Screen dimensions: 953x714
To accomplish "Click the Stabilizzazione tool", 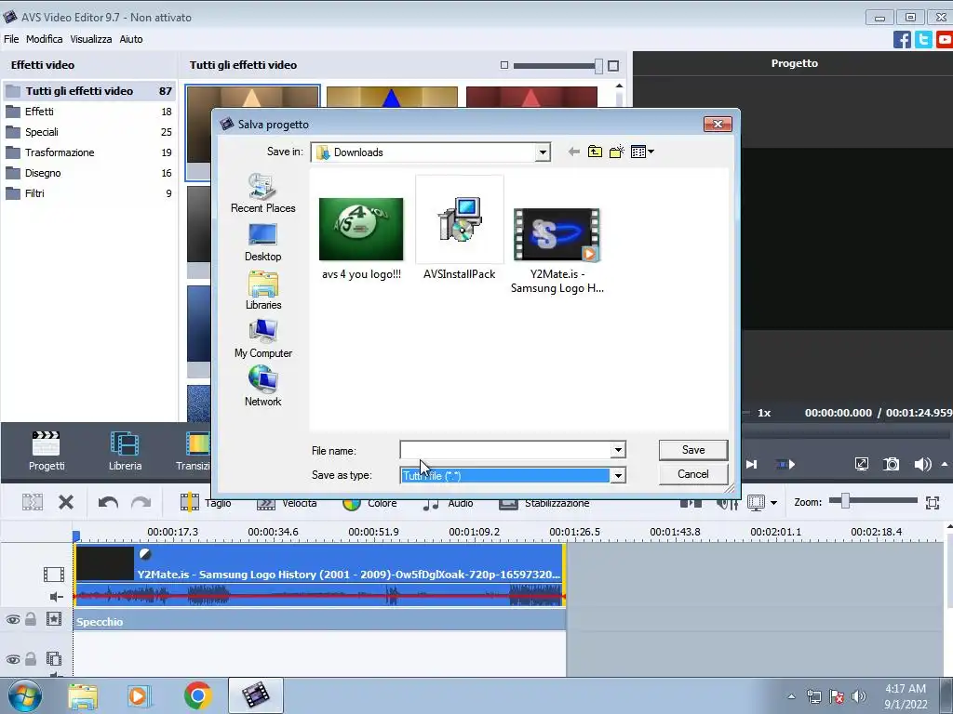I will [544, 503].
